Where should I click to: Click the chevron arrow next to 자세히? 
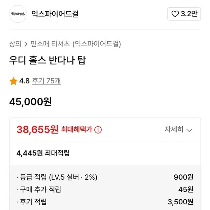189,130
